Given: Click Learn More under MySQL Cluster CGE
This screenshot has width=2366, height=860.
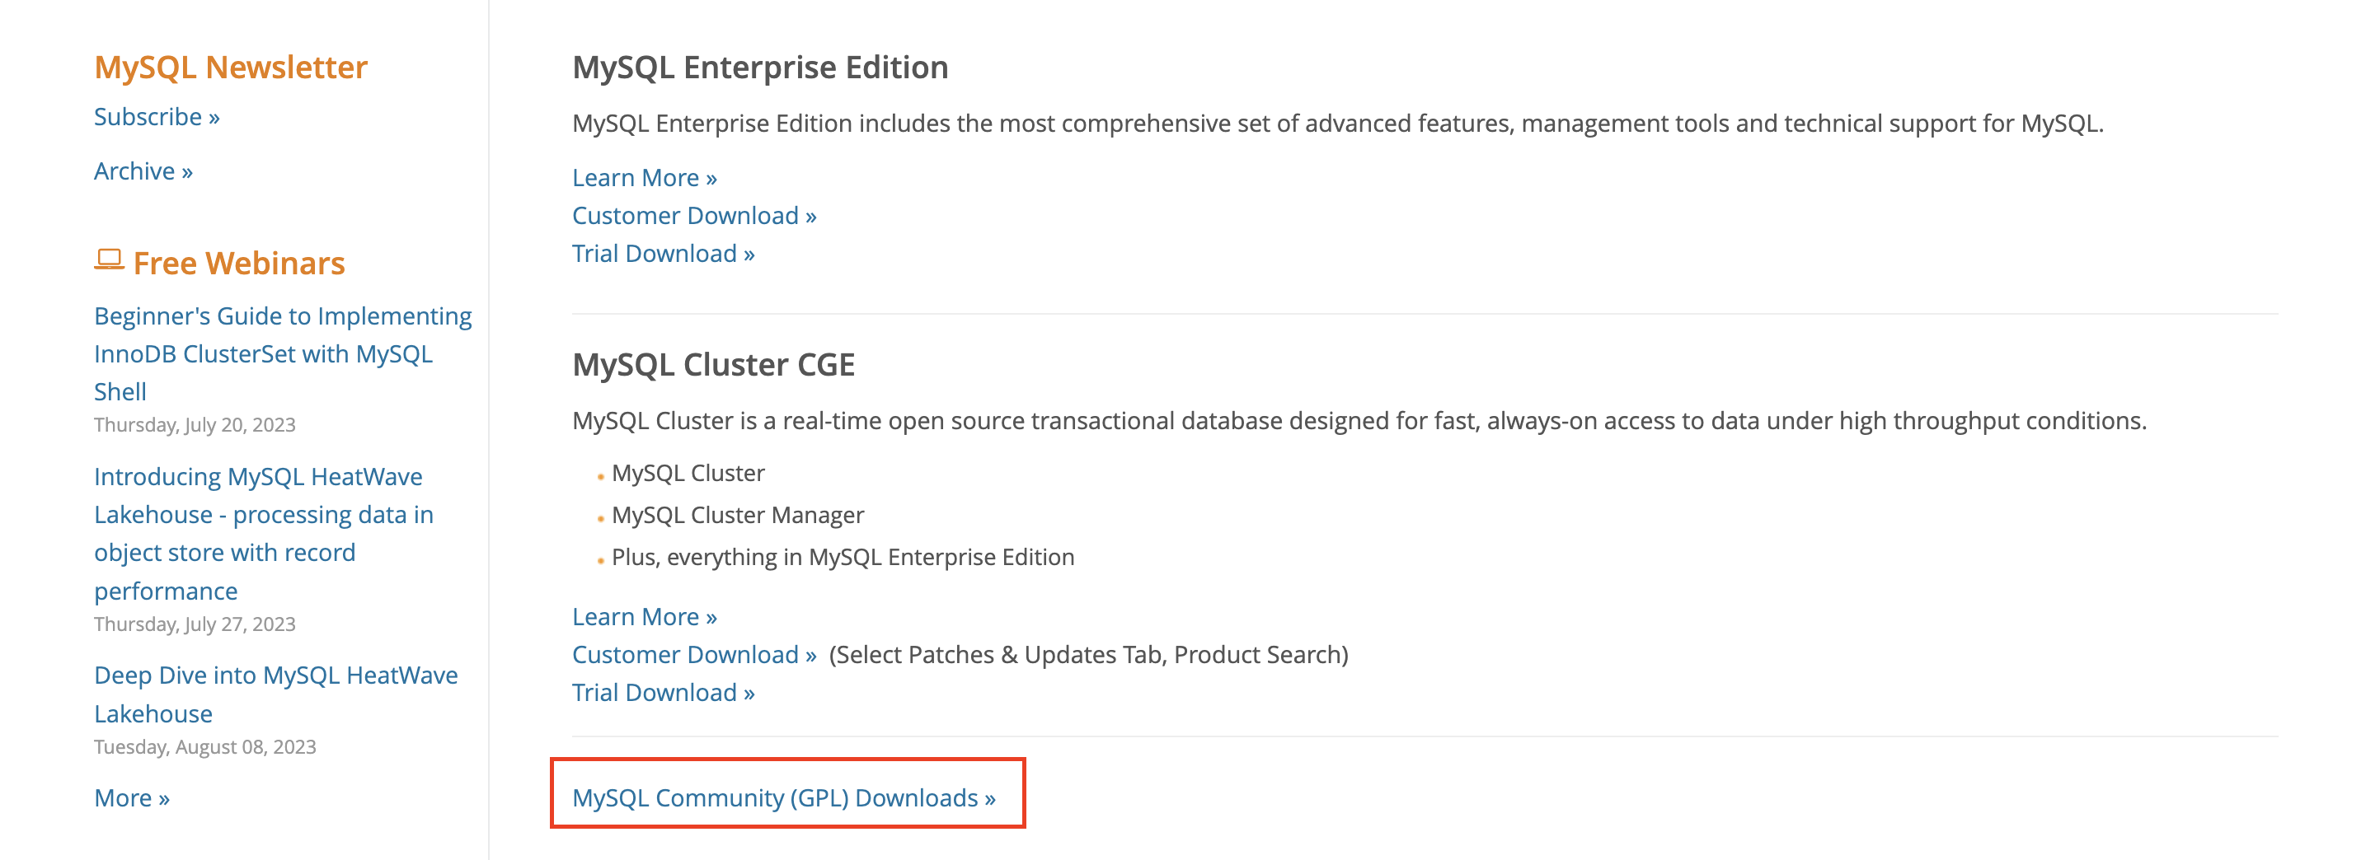Looking at the screenshot, I should [x=644, y=617].
